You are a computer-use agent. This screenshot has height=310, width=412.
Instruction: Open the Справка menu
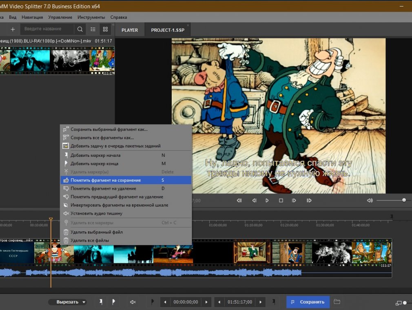119,18
